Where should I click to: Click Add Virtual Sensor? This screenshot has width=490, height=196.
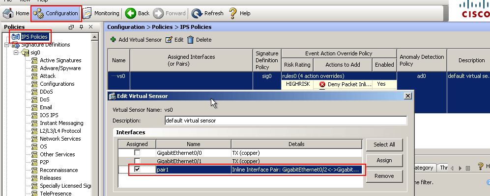136,40
